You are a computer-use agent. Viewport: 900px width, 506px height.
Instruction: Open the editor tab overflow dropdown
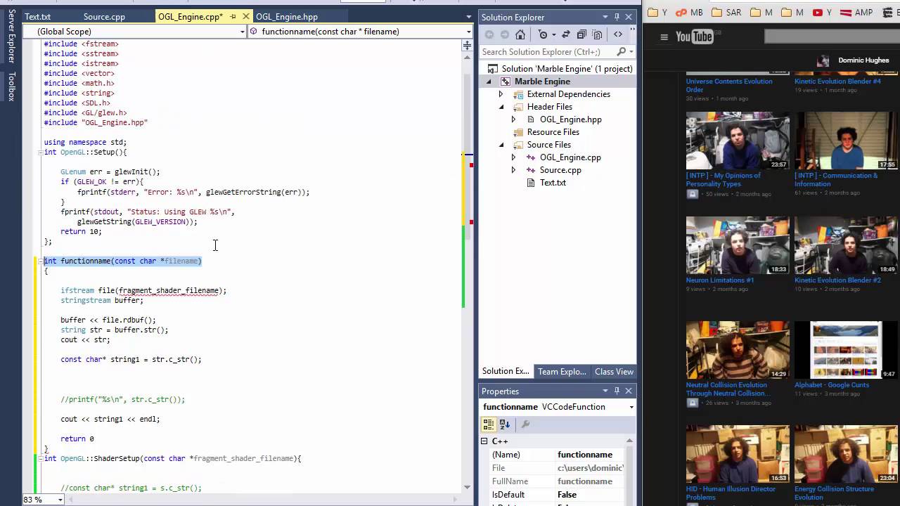point(468,17)
